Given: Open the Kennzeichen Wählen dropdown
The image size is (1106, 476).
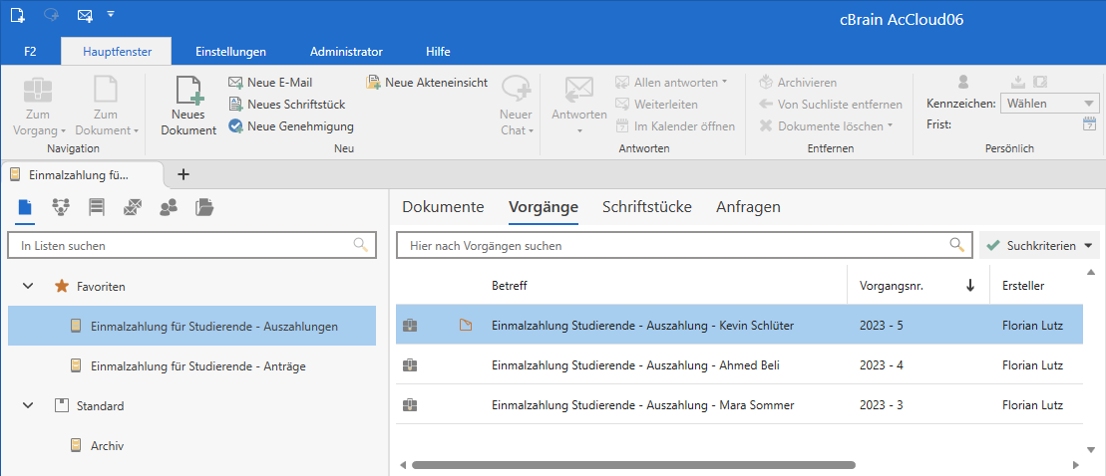Looking at the screenshot, I should [x=1049, y=103].
